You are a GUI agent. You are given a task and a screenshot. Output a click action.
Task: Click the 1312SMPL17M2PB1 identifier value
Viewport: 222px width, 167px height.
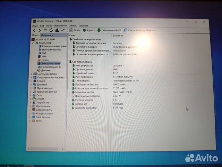(x=123, y=77)
